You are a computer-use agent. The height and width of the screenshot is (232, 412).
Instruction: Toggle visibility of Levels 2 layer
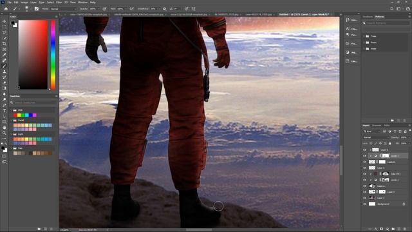click(364, 156)
